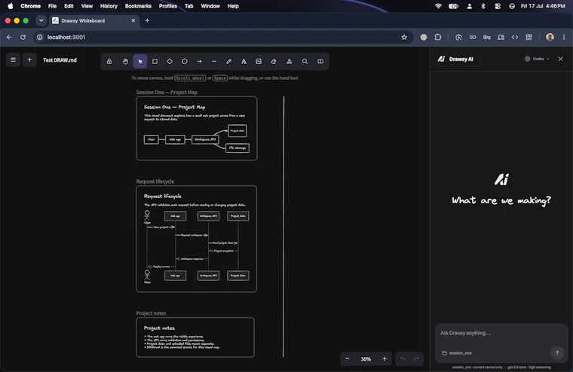Open the grid apps extension icon
The width and height of the screenshot is (573, 372).
pos(529,37)
